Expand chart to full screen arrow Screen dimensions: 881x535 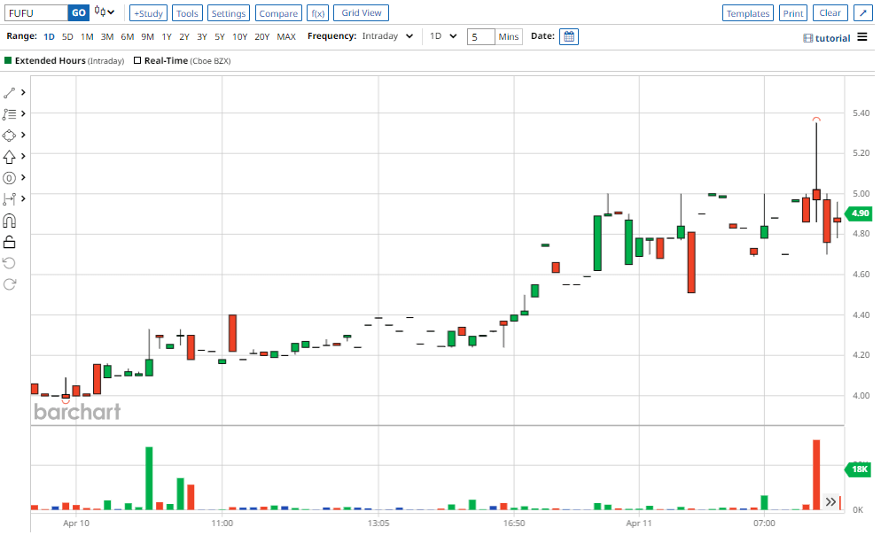pos(862,13)
